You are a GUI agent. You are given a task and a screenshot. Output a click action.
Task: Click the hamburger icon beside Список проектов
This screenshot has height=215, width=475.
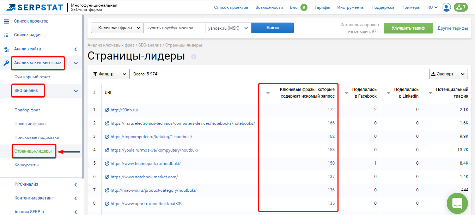(6, 21)
